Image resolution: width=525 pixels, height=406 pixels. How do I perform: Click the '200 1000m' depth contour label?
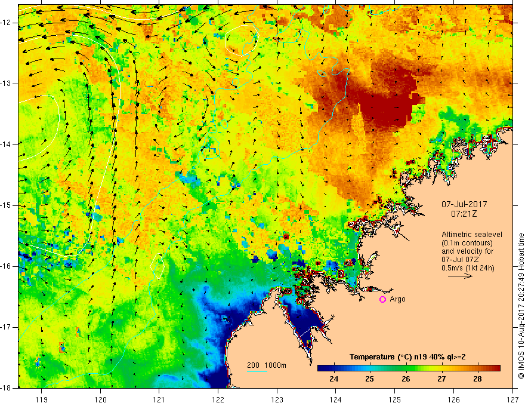[267, 365]
